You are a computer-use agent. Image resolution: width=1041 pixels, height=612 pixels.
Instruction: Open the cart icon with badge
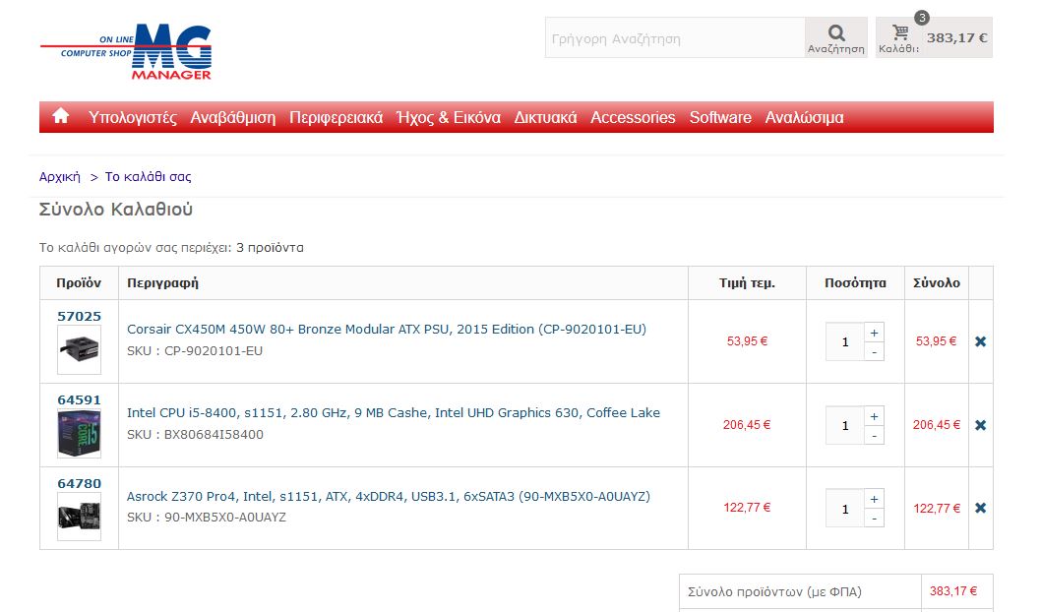coord(900,31)
